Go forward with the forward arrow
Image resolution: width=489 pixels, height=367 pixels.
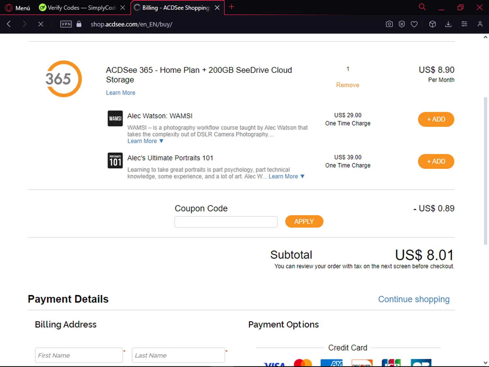click(24, 24)
